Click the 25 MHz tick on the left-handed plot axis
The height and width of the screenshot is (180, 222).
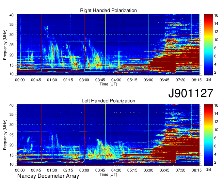coord(11,135)
